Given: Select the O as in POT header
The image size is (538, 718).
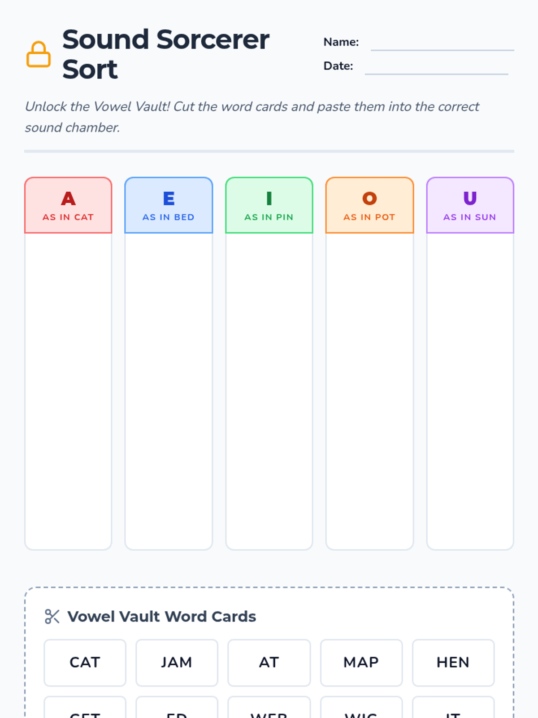Looking at the screenshot, I should (369, 206).
